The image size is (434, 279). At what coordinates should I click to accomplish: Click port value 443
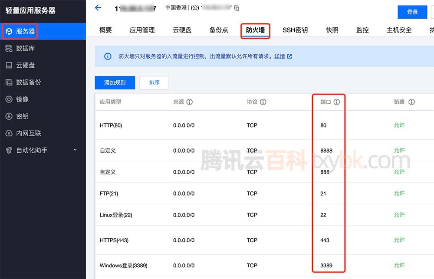pos(325,240)
